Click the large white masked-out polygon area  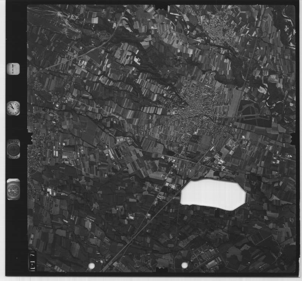pos(213,194)
